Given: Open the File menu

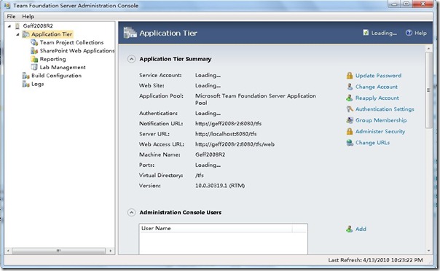Looking at the screenshot, I should pos(11,16).
